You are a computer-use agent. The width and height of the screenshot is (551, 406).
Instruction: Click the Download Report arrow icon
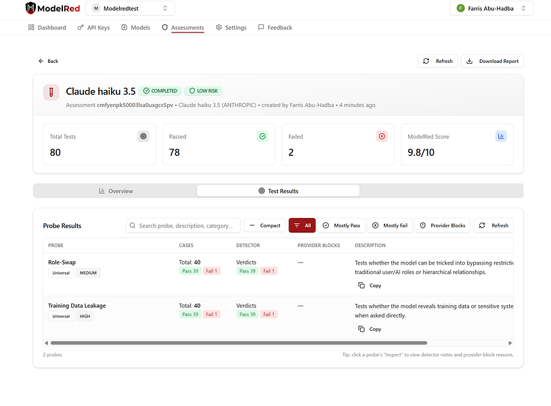[x=469, y=61]
